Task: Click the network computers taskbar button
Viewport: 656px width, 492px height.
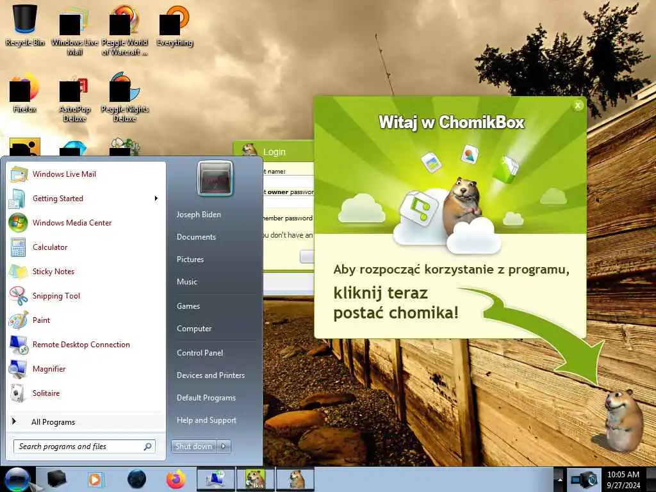Action: click(216, 479)
